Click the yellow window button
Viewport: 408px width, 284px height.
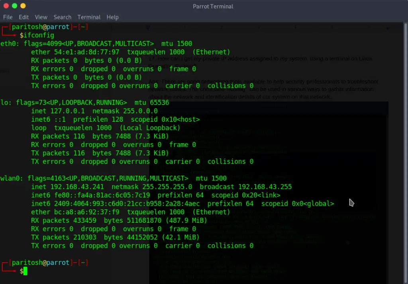tap(23, 6)
